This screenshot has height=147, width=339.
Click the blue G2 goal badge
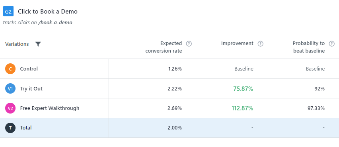click(x=8, y=11)
